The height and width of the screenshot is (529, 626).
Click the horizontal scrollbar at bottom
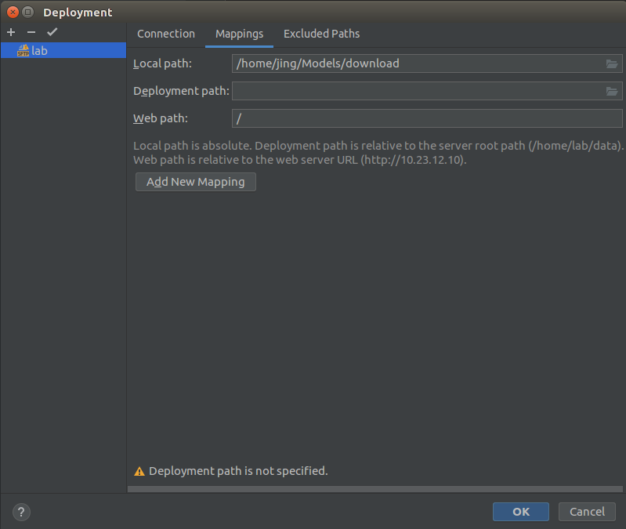[375, 489]
